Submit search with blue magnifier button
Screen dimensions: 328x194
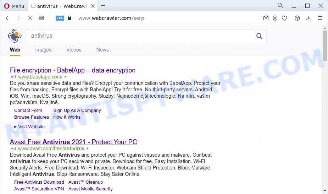tap(259, 36)
